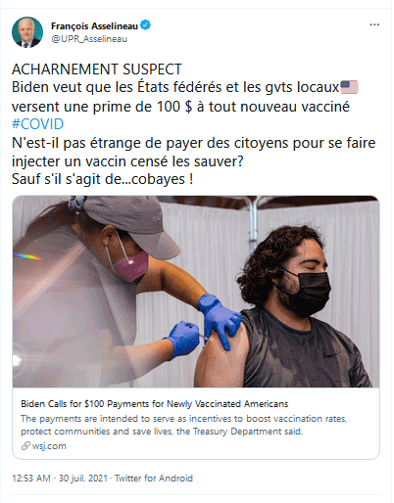This screenshot has height=503, width=394.
Task: Click the ACHARNEMENT SUSPECT tweet text
Action: click(x=97, y=69)
